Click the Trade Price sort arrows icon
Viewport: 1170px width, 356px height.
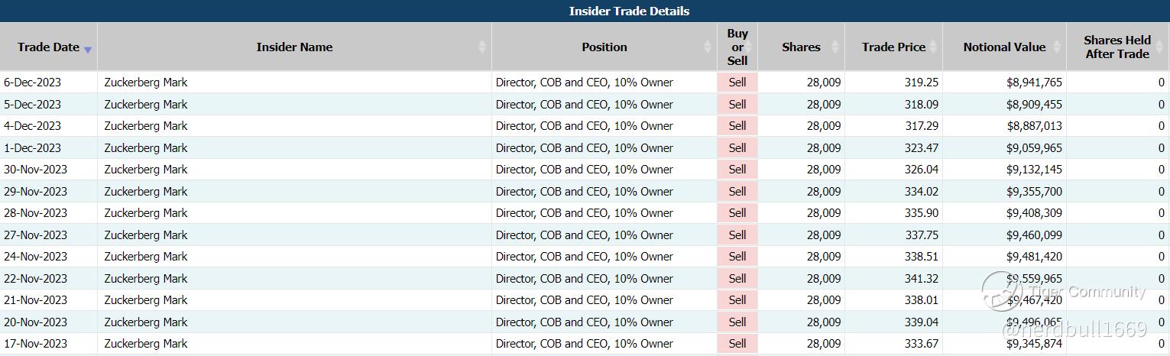tap(934, 47)
